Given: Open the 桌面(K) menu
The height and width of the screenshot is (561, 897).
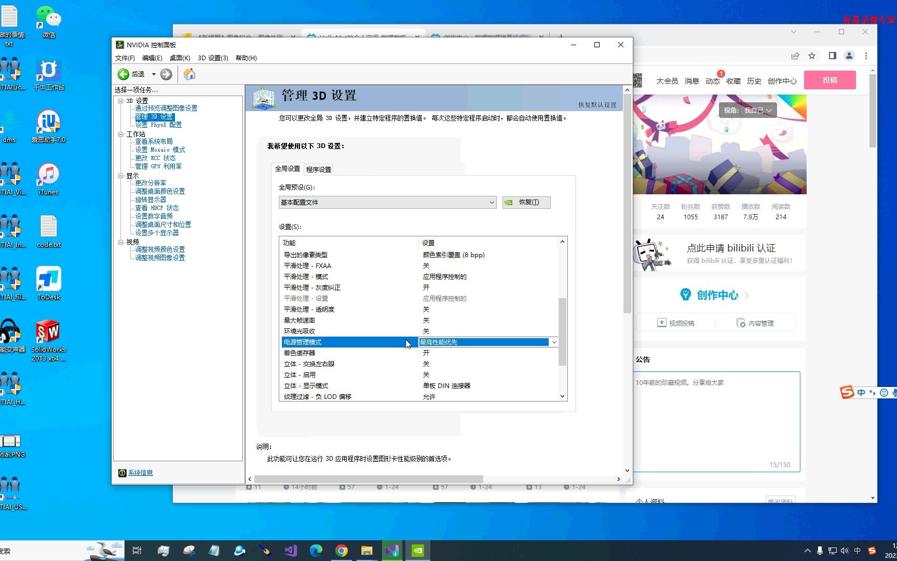Looking at the screenshot, I should tap(180, 58).
